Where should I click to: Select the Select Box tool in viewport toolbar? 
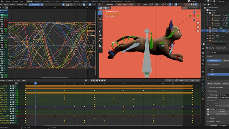100,13
